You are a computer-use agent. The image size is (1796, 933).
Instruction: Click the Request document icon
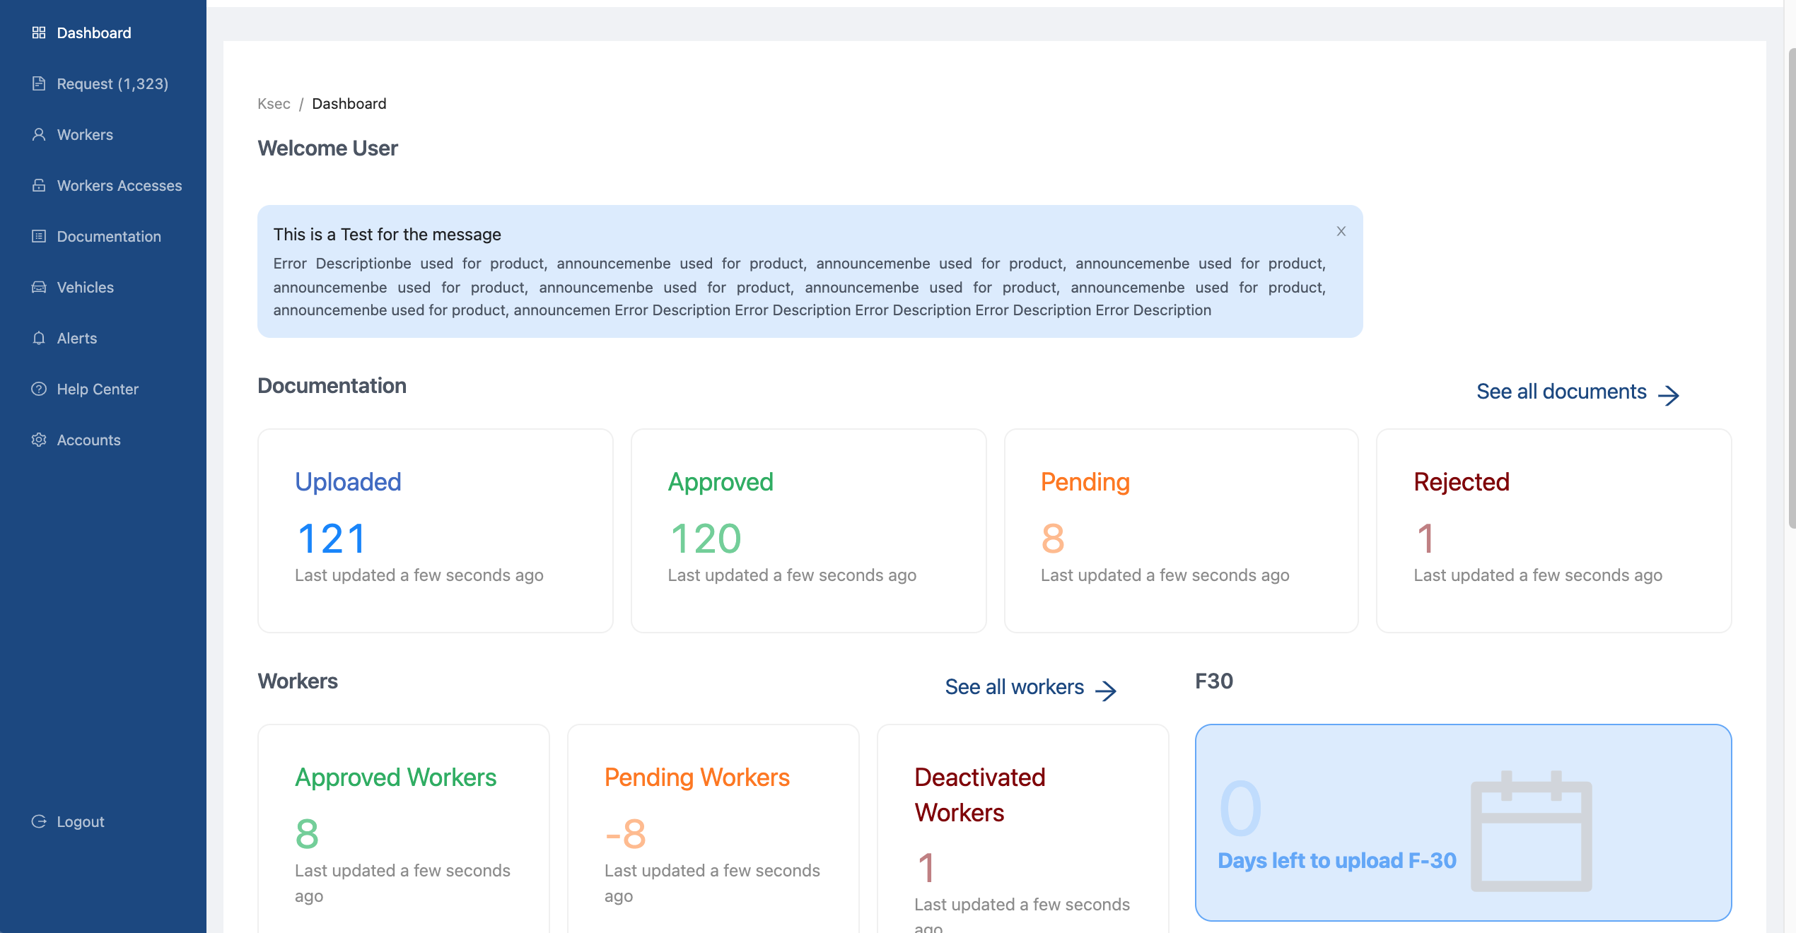[39, 83]
